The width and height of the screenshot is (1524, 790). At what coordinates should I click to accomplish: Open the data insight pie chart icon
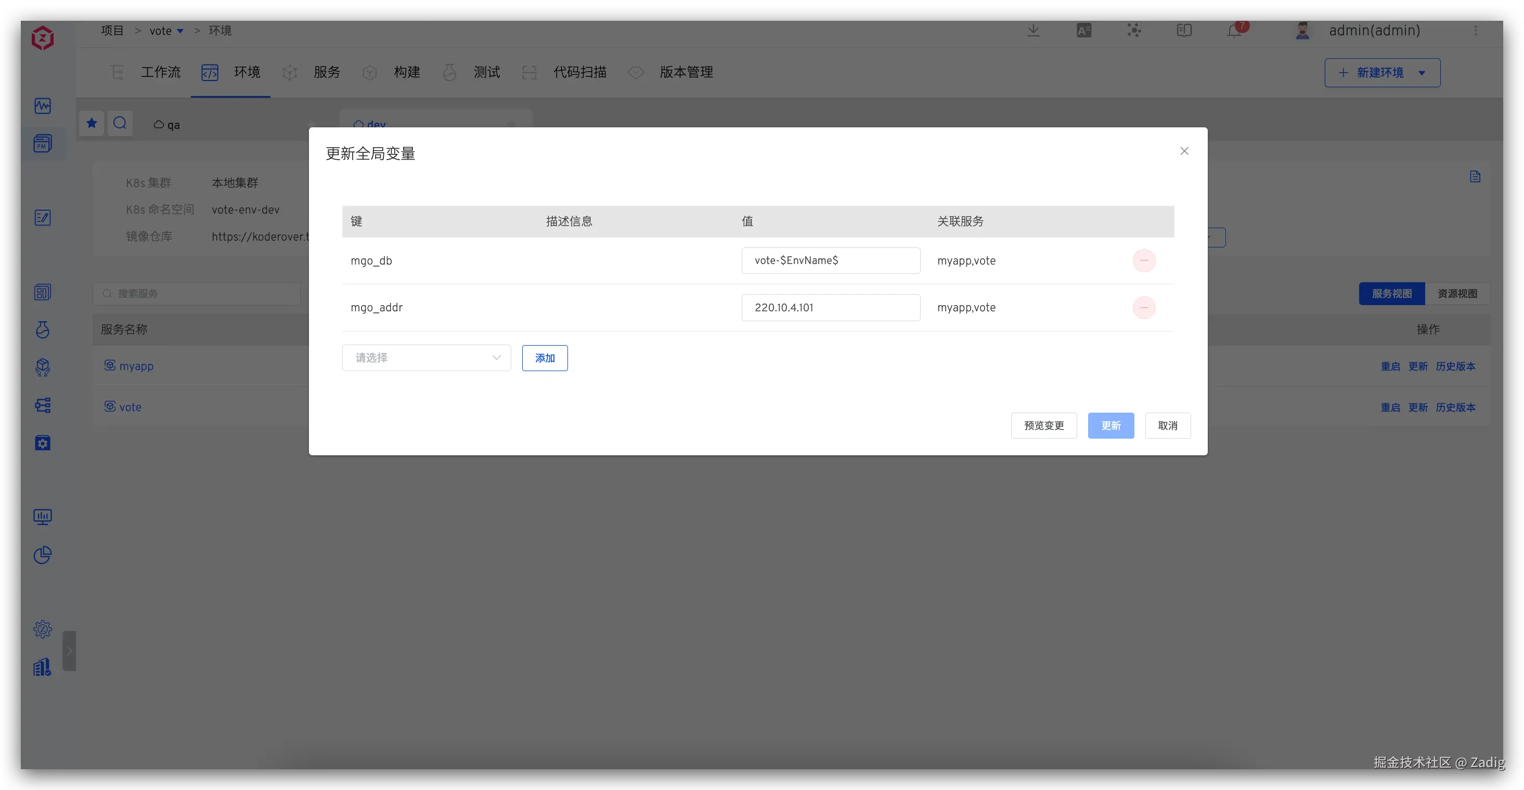[x=43, y=555]
